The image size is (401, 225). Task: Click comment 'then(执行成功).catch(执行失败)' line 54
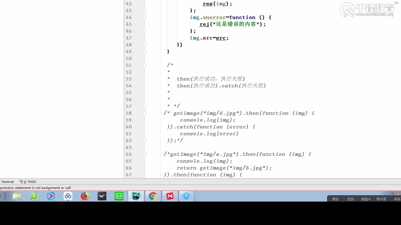point(221,86)
